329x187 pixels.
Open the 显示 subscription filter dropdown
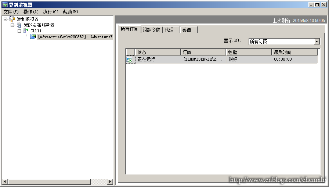point(317,42)
